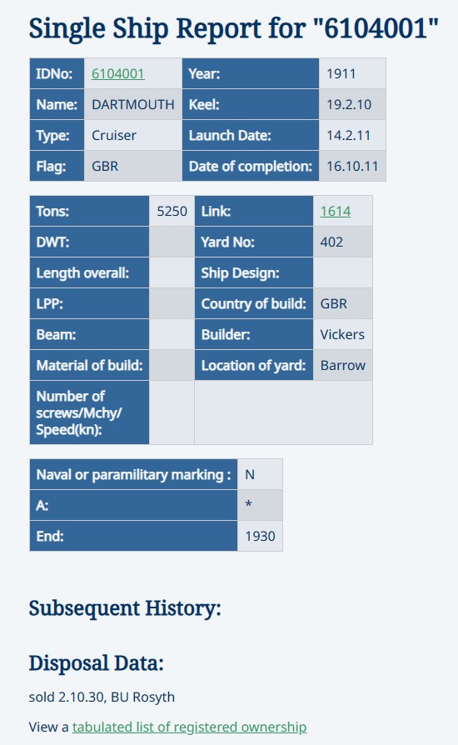The height and width of the screenshot is (745, 458).
Task: Select the Tons value 5250
Action: click(172, 211)
